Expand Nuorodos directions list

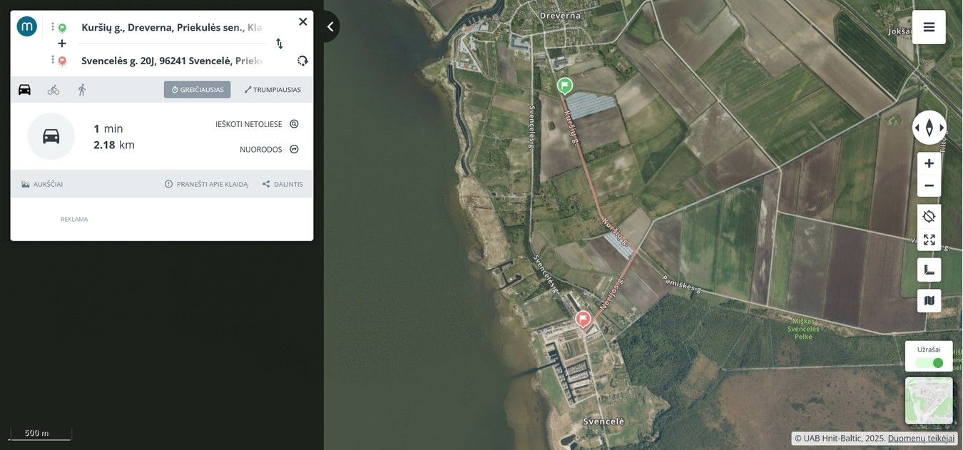[x=269, y=149]
